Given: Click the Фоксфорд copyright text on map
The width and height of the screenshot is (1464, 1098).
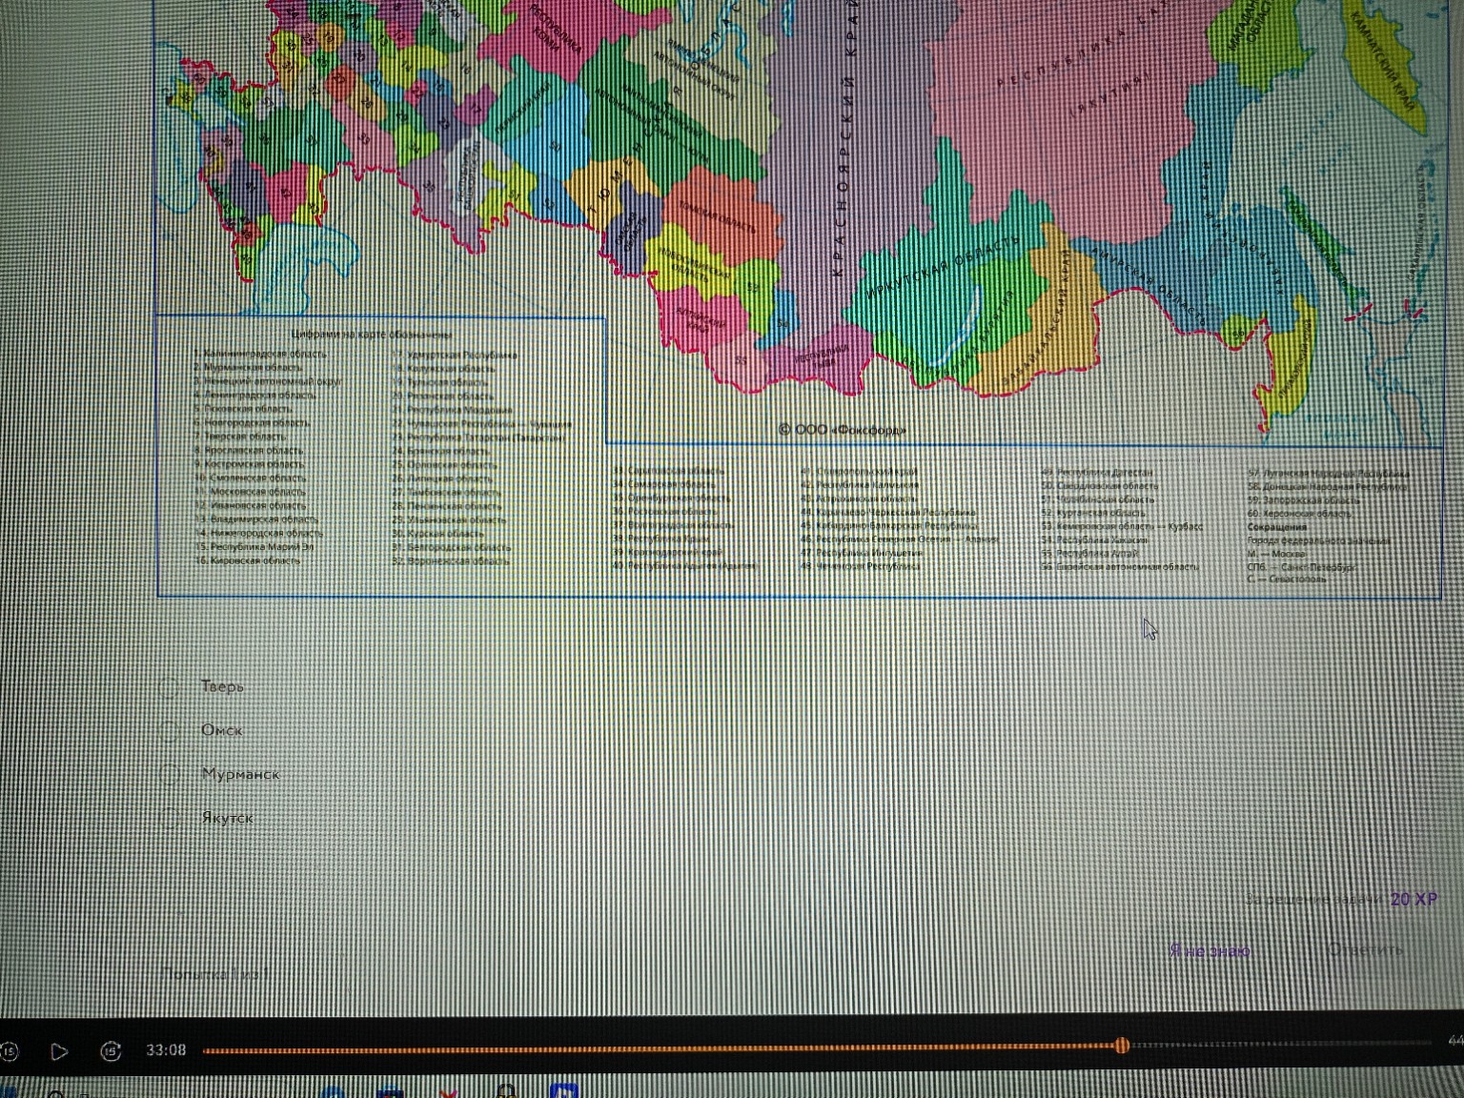Looking at the screenshot, I should (842, 430).
